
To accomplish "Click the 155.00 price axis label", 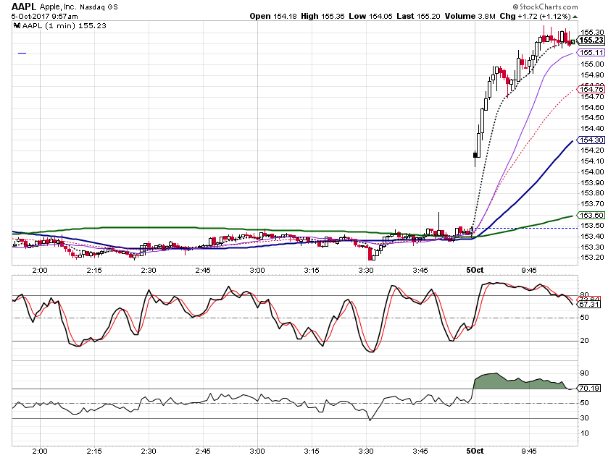I will click(x=592, y=64).
